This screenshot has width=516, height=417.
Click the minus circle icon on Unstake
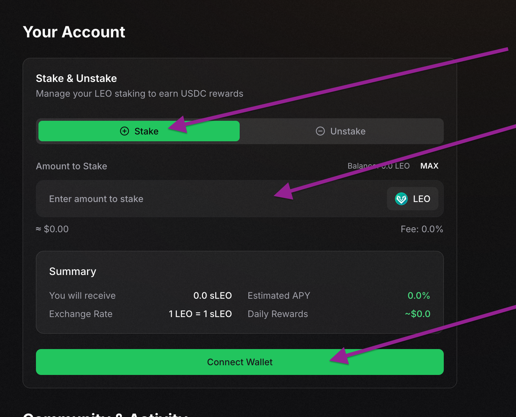tap(320, 131)
